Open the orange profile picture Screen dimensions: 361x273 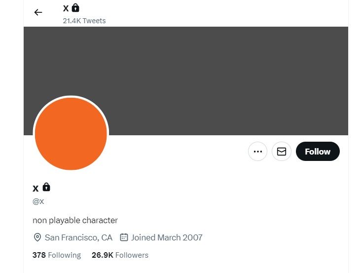71,134
